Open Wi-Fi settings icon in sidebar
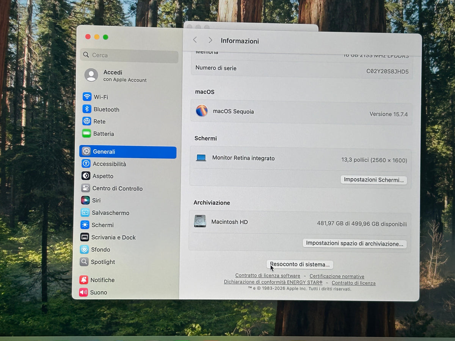The height and width of the screenshot is (341, 455). tap(87, 97)
